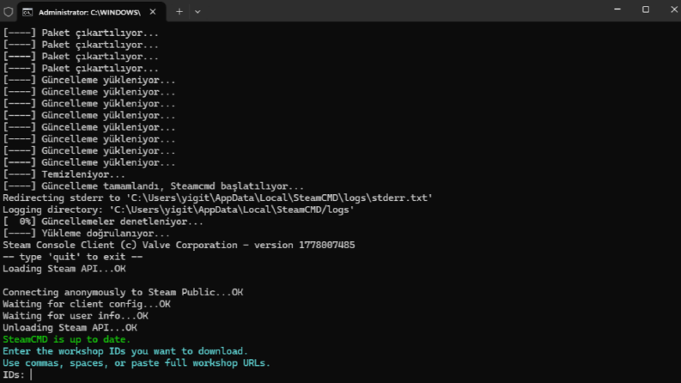This screenshot has height=383, width=681.
Task: Click the Steam Console Client version line
Action: click(x=179, y=246)
